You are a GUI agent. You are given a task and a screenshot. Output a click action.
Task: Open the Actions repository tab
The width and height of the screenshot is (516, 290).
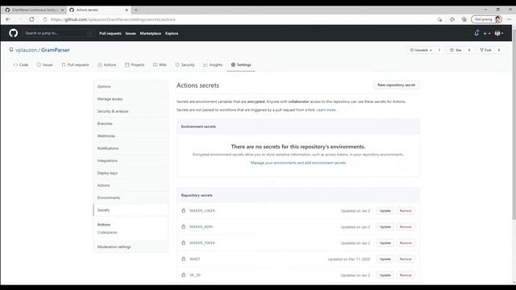(x=107, y=64)
